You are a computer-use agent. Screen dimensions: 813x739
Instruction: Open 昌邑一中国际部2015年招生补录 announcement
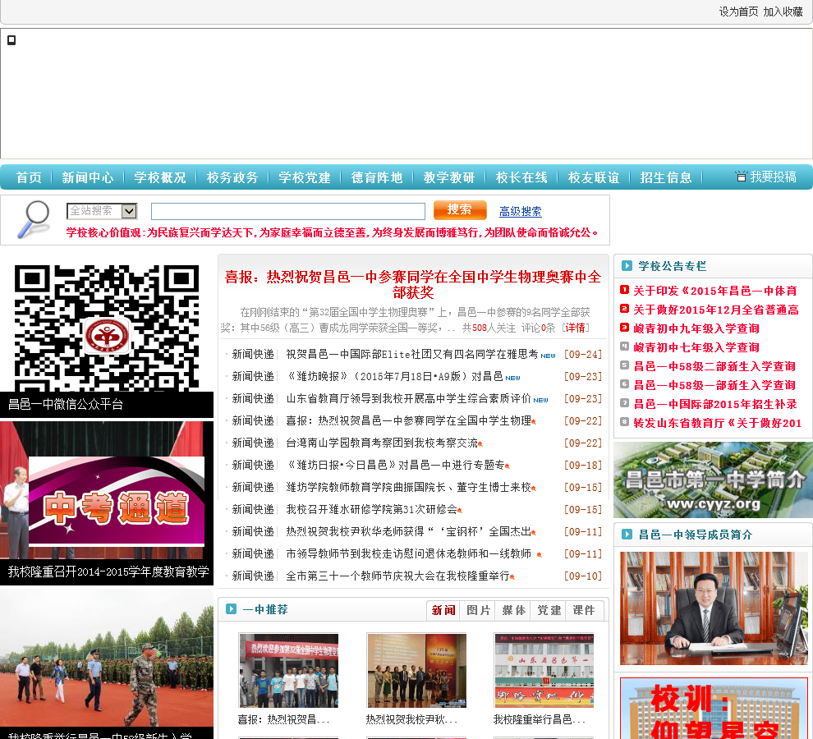[x=715, y=404]
